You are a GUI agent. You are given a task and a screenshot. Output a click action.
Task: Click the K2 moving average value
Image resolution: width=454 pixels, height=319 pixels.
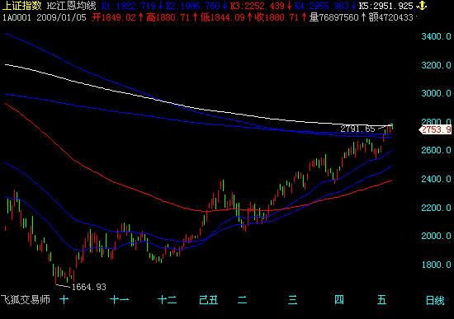192,6
